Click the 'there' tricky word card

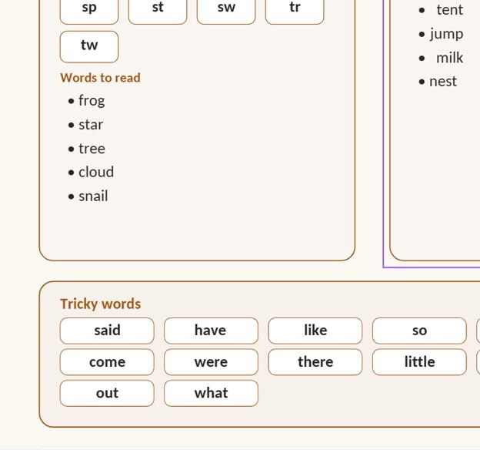[x=315, y=362]
